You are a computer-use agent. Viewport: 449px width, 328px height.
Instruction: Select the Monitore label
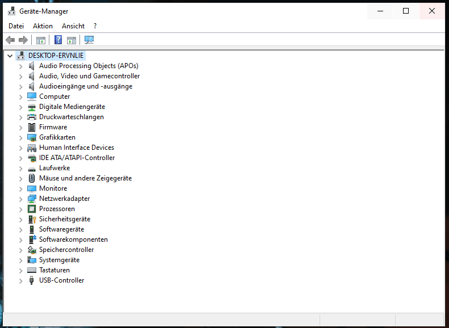pyautogui.click(x=53, y=188)
